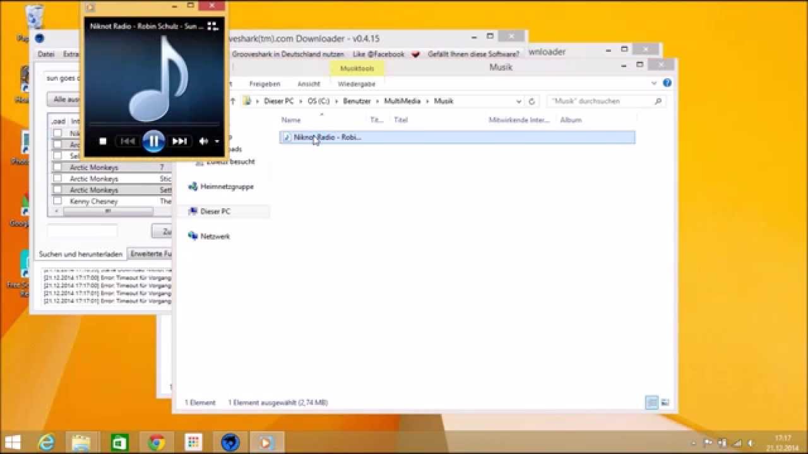The height and width of the screenshot is (454, 808).
Task: Check the Arctic Monkeys 'Stic' row box
Action: tap(57, 178)
